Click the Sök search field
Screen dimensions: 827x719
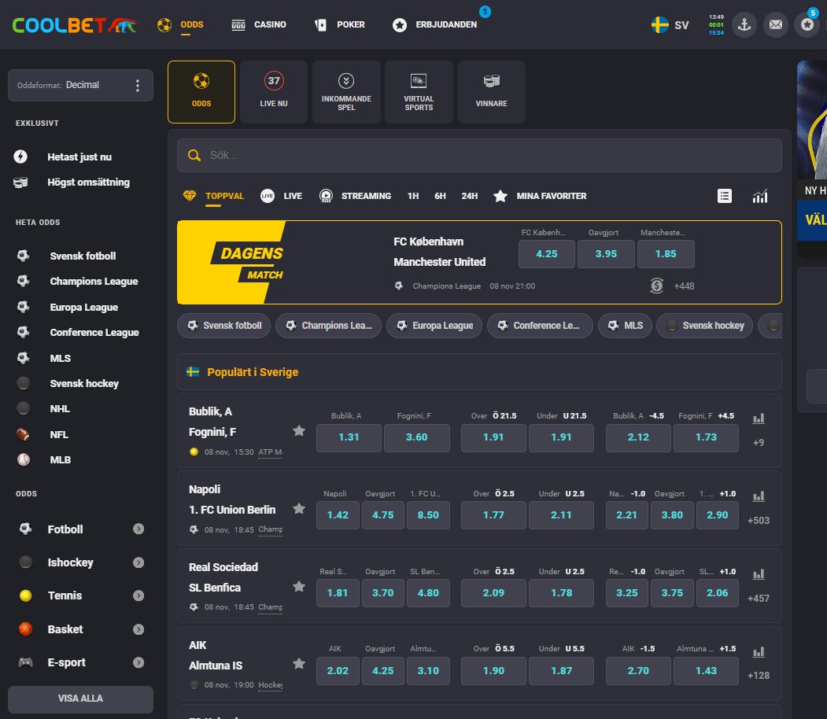point(479,156)
